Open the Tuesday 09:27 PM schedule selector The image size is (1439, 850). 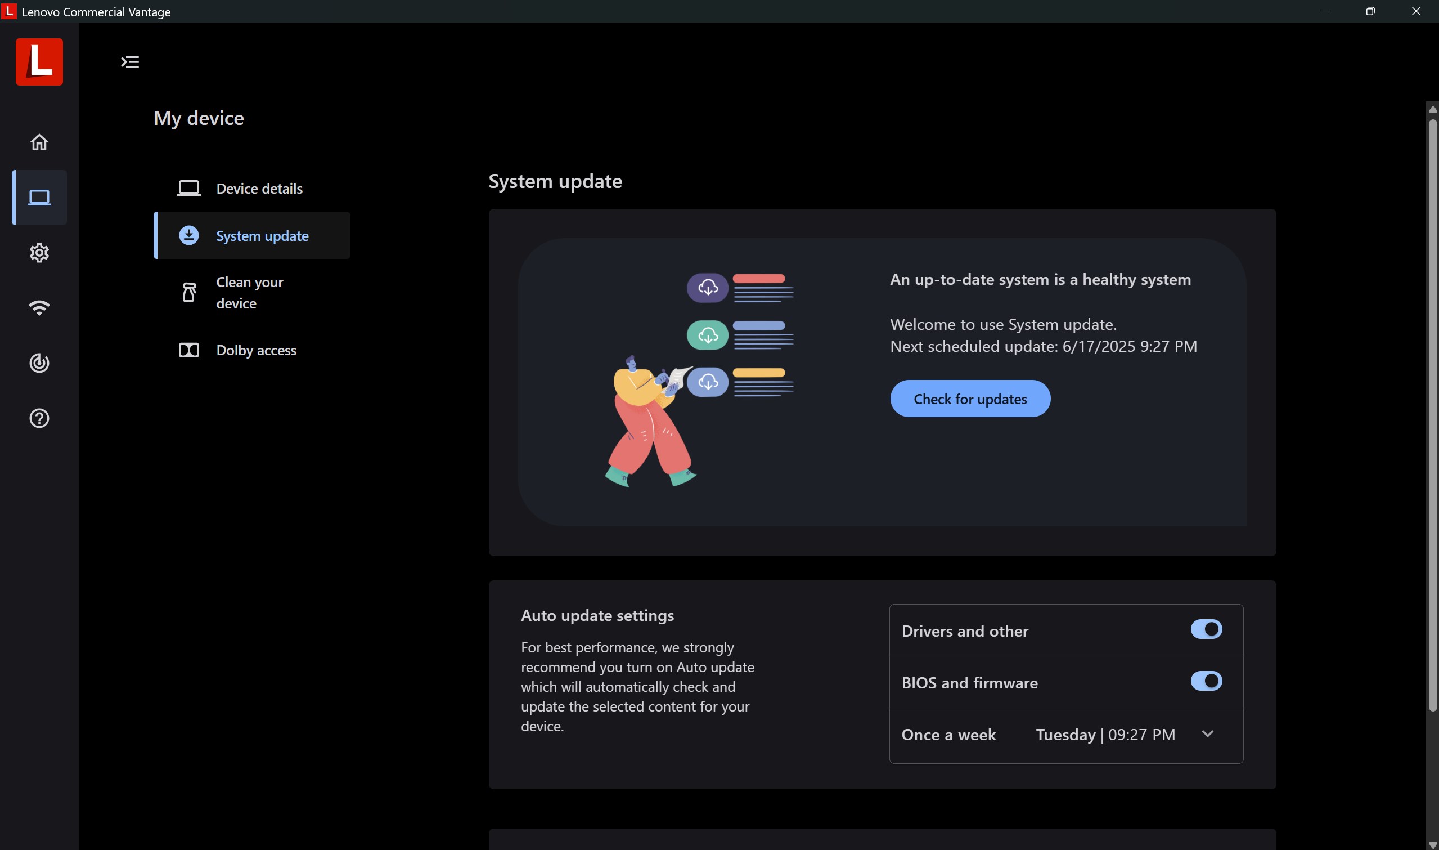point(1105,735)
